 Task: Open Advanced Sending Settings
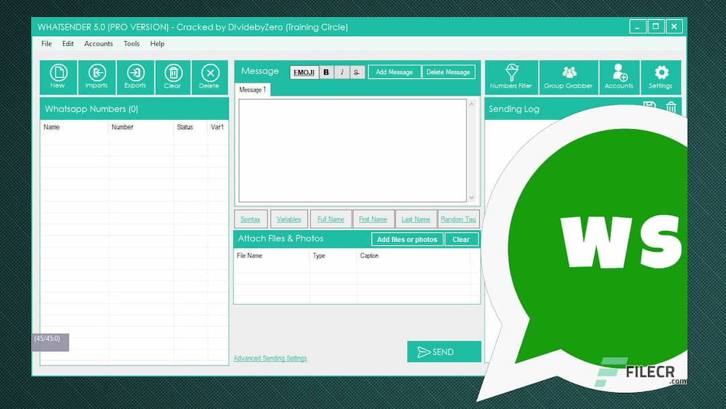(x=270, y=358)
